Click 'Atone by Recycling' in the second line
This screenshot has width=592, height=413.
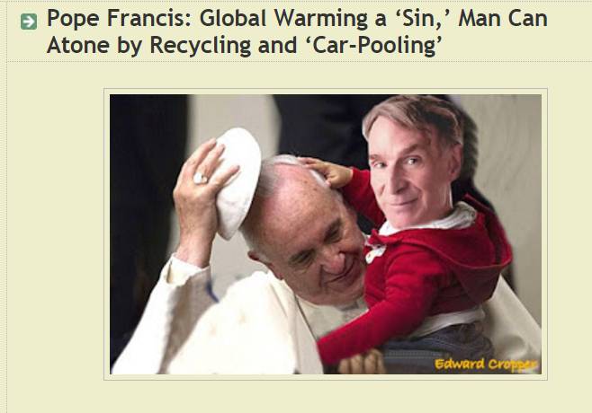coord(148,45)
